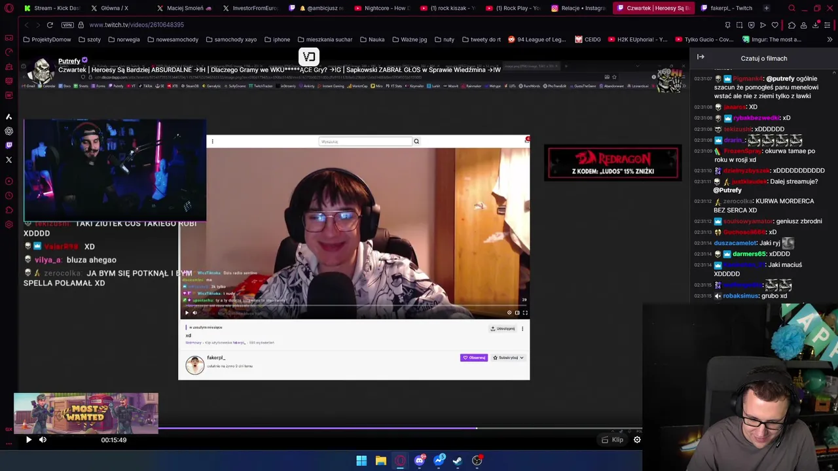838x471 pixels.
Task: Reload the page
Action: 50,25
